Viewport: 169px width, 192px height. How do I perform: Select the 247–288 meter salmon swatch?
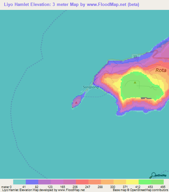point(95,182)
